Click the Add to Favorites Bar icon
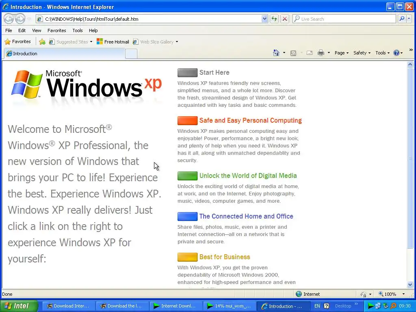 pos(42,42)
